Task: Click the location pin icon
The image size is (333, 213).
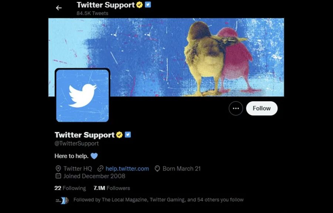Action: coord(58,169)
